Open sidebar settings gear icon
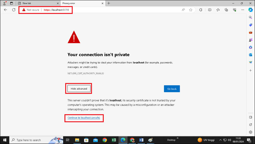Viewport: 255px width, 144px height. [250, 132]
